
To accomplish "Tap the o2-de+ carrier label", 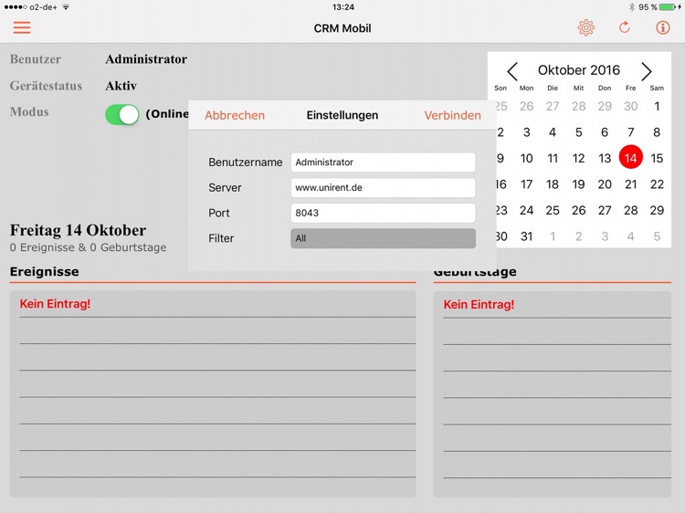I will click(x=43, y=7).
